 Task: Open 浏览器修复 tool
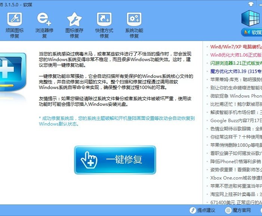pyautogui.click(x=44, y=25)
